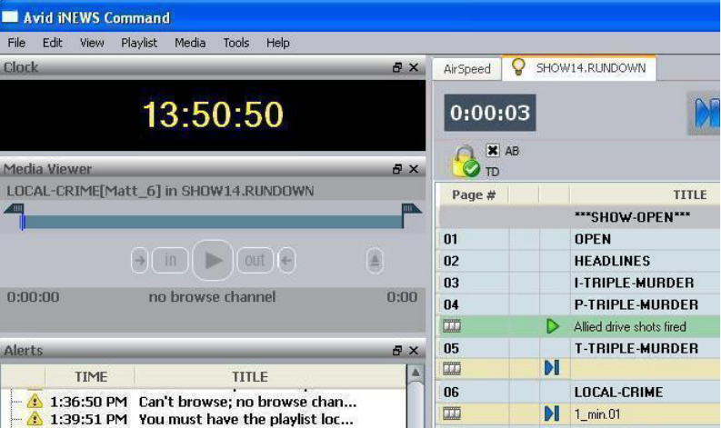Click warning icon of 1:39:51 PM alert

tap(35, 419)
